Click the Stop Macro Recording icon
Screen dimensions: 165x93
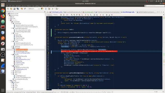103,15
